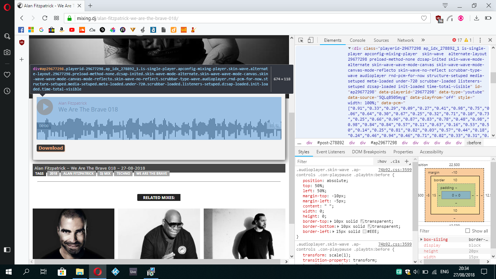Toggle .cls class editor
Screen dimensions: 496x279
pyautogui.click(x=395, y=161)
